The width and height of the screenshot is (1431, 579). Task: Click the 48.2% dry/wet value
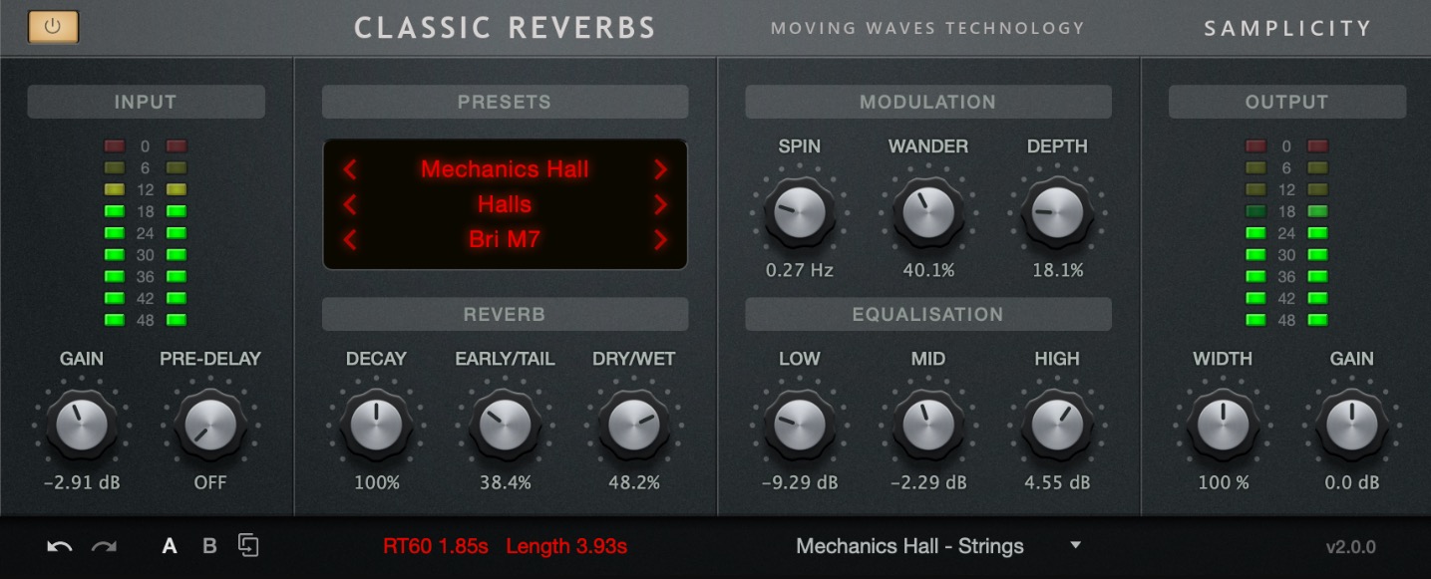click(x=634, y=483)
